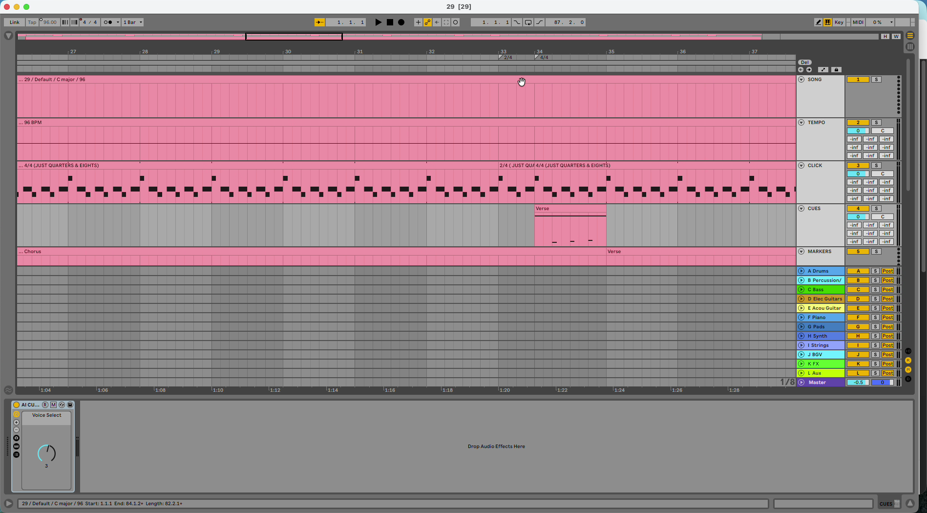
Task: Toggle the Loop switch icon
Action: point(528,22)
